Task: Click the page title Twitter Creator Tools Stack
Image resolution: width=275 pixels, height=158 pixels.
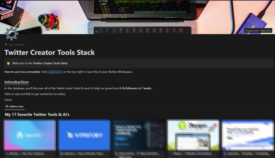Action: tap(50, 52)
